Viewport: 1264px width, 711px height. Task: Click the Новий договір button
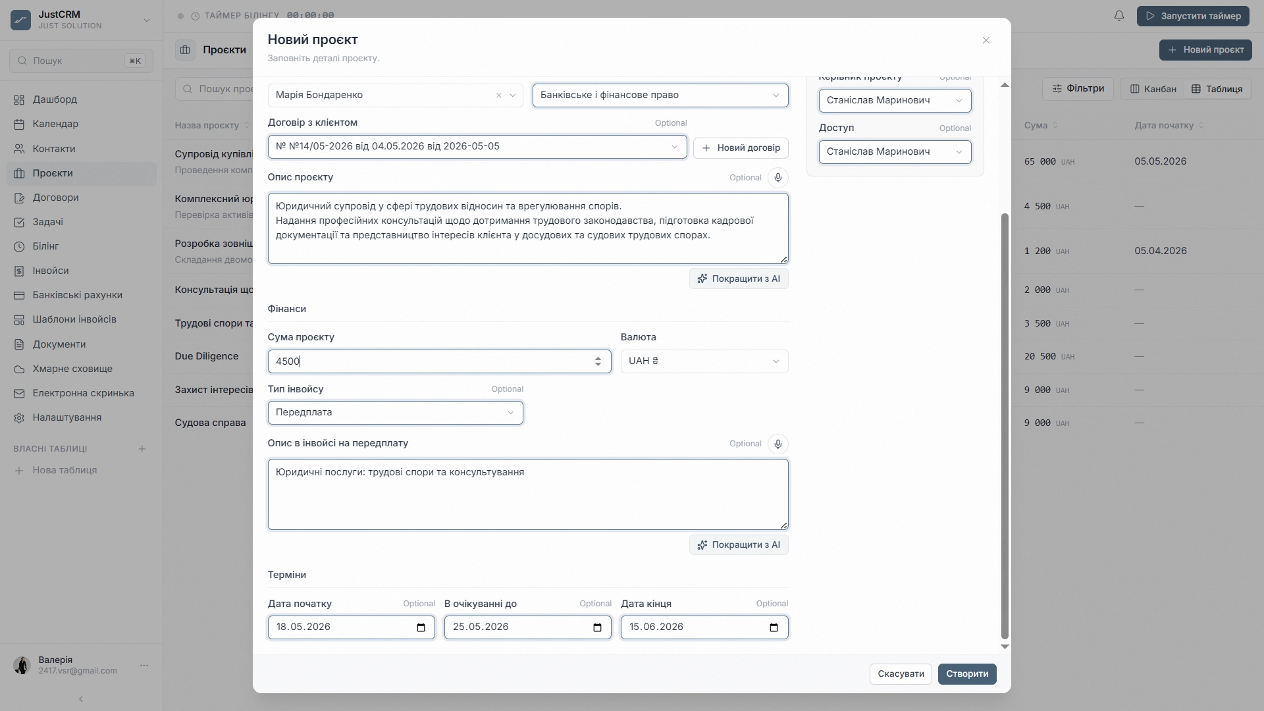point(740,148)
